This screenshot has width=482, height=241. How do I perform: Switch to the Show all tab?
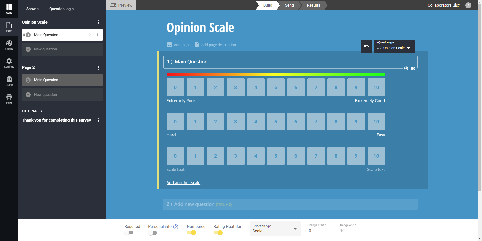point(33,9)
